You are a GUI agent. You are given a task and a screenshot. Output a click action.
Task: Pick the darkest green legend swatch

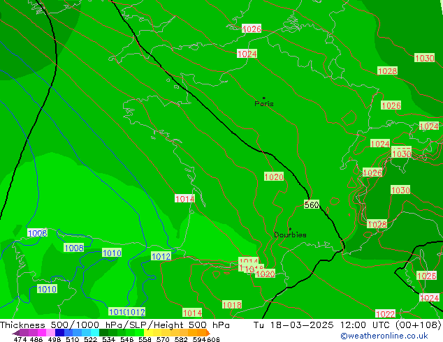coord(104,332)
